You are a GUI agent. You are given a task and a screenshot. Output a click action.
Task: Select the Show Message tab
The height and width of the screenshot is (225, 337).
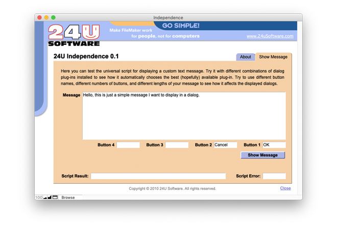click(x=273, y=57)
